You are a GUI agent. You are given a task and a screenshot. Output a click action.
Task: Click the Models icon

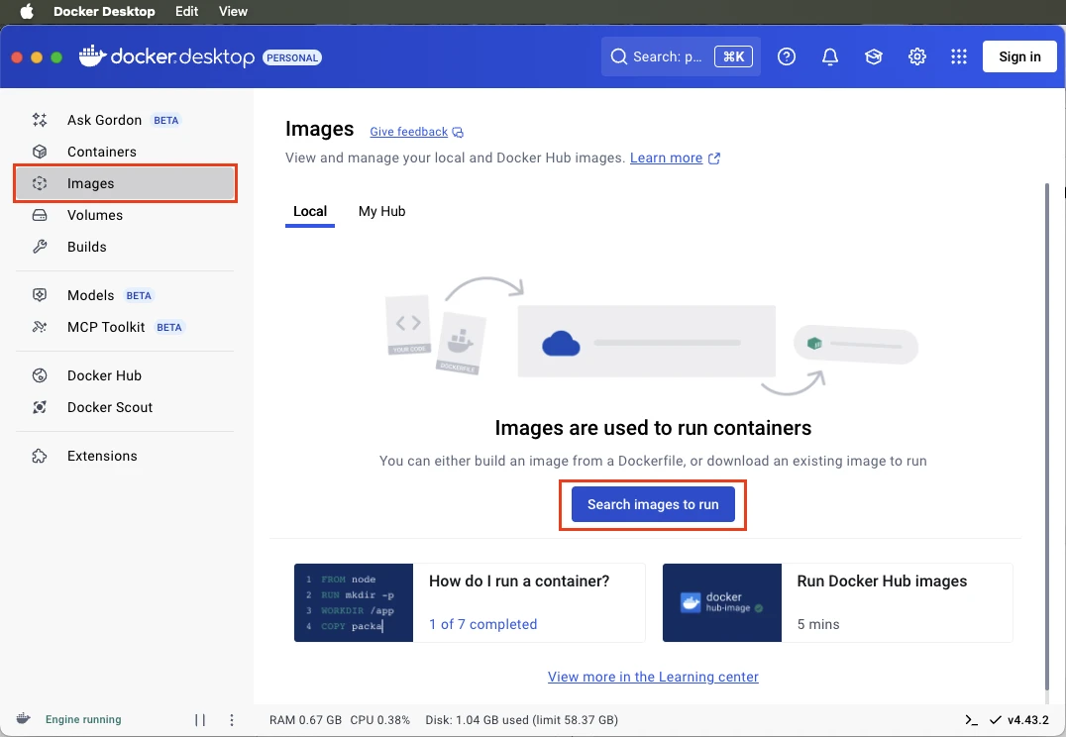[x=40, y=295]
